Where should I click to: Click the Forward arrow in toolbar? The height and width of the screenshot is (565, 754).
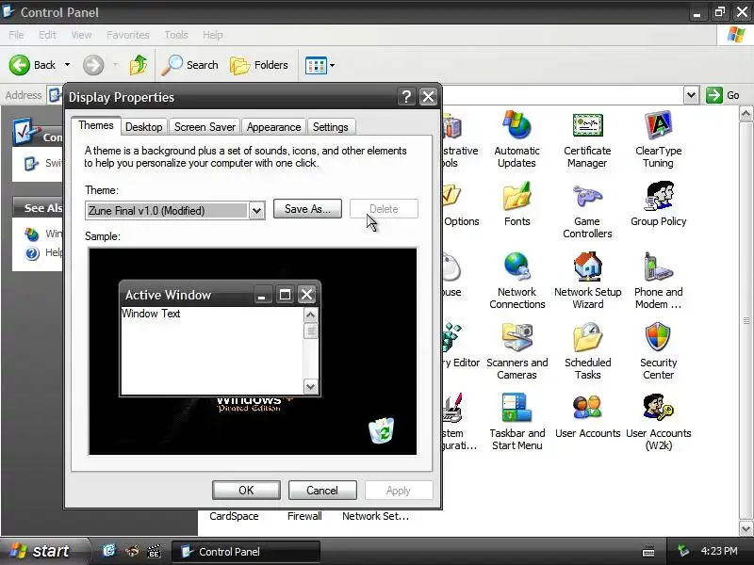(93, 65)
